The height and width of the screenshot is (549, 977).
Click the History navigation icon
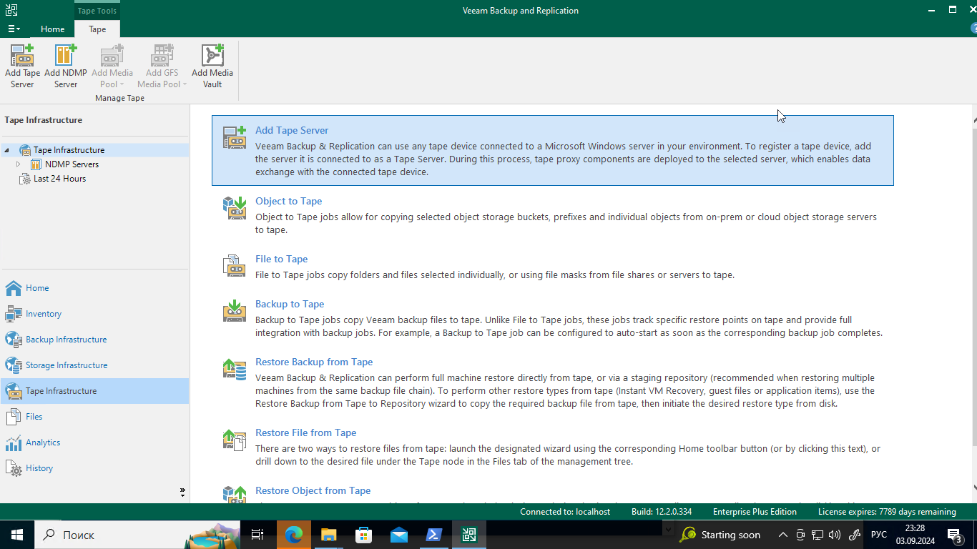point(14,468)
